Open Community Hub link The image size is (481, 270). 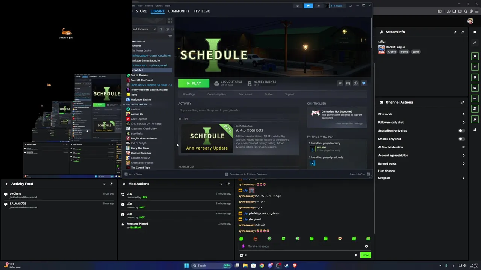pyautogui.click(x=217, y=94)
